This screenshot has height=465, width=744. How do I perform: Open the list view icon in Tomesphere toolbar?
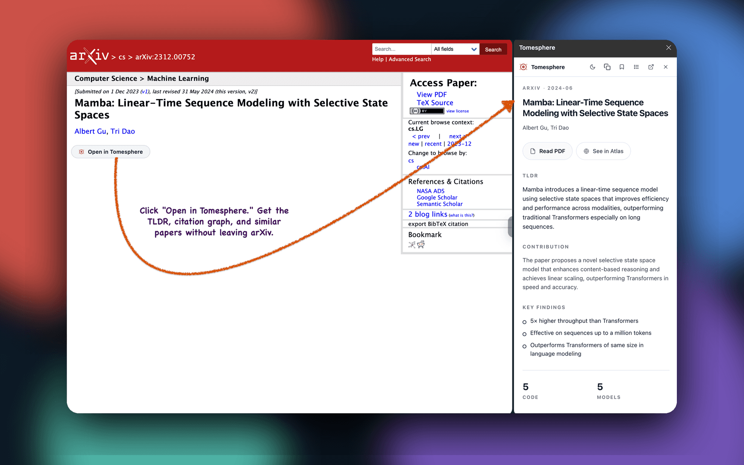pos(636,67)
